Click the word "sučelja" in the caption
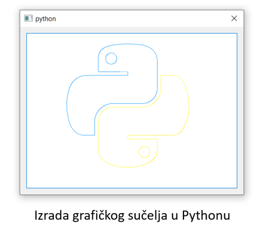The height and width of the screenshot is (232, 269). click(147, 216)
